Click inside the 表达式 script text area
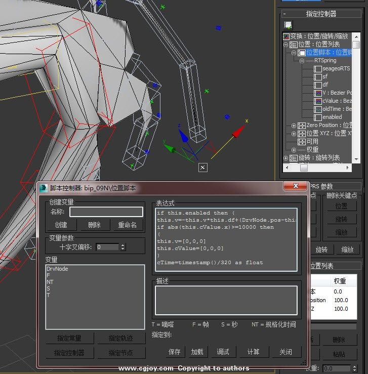The height and width of the screenshot is (374, 368). pos(226,240)
